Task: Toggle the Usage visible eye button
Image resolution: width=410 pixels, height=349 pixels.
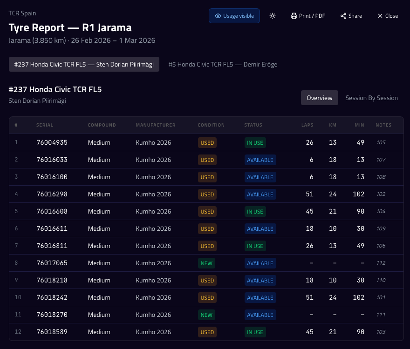Action: tap(234, 16)
